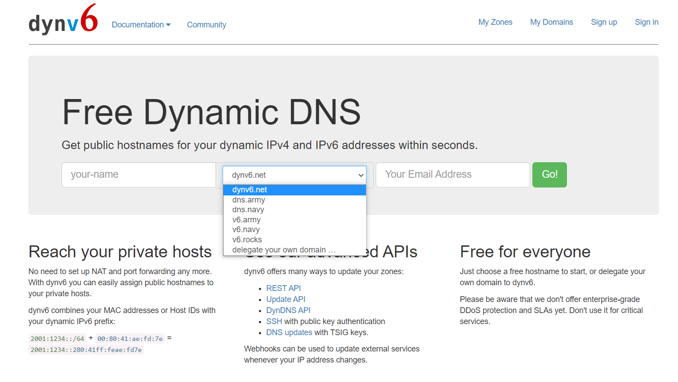Pick the dns.navy domain option
This screenshot has height=382, width=678.
pyautogui.click(x=248, y=210)
